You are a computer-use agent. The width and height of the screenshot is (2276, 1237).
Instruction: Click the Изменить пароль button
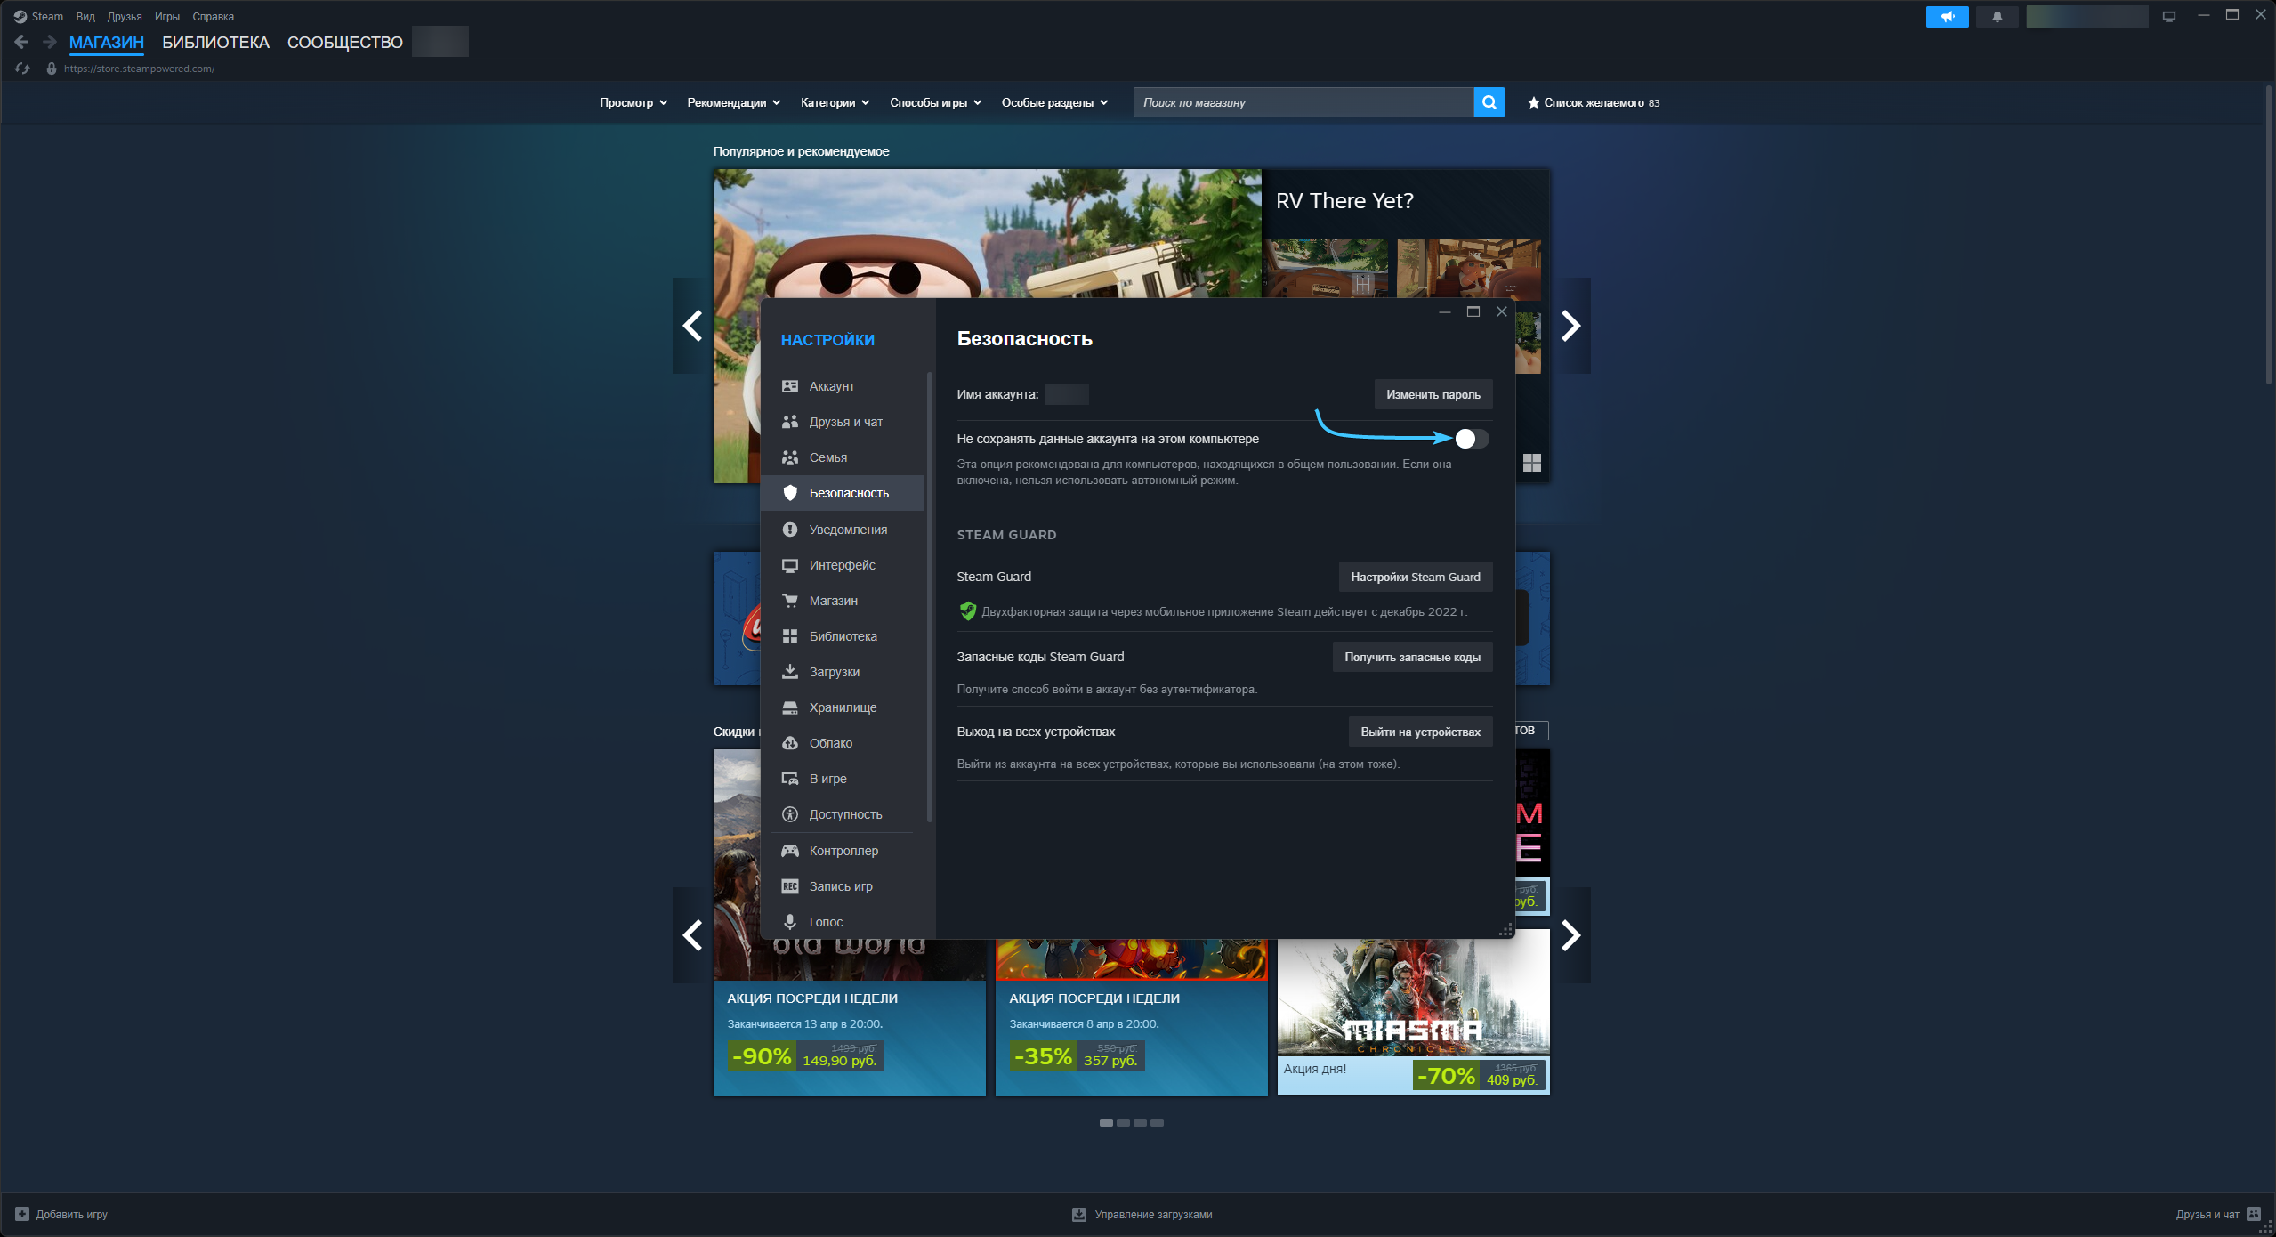[1433, 394]
